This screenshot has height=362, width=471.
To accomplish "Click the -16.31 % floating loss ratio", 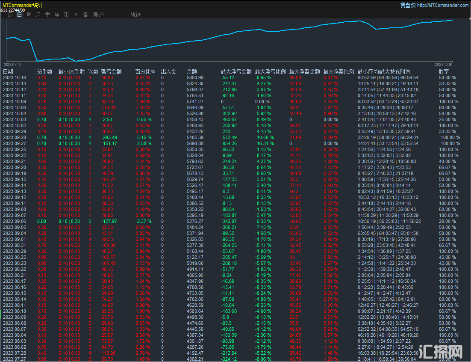I will coord(264,143).
